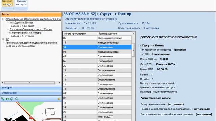216x121 pixels.
Task: Select 'Подъезд к п.Чеускино' road
Action: (22, 36)
